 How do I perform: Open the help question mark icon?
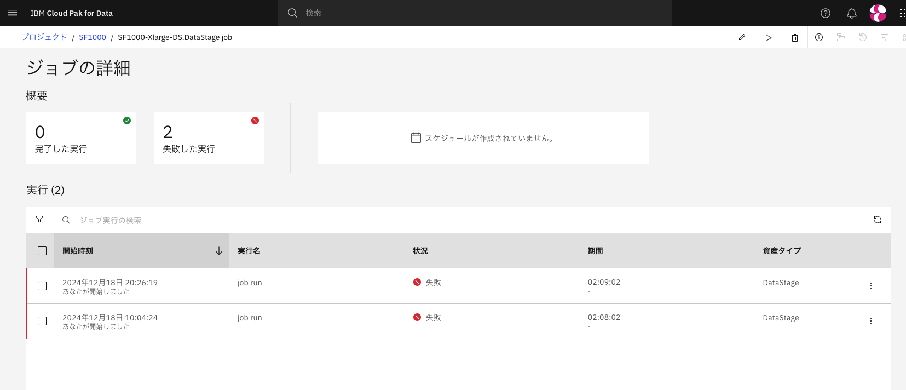(826, 13)
